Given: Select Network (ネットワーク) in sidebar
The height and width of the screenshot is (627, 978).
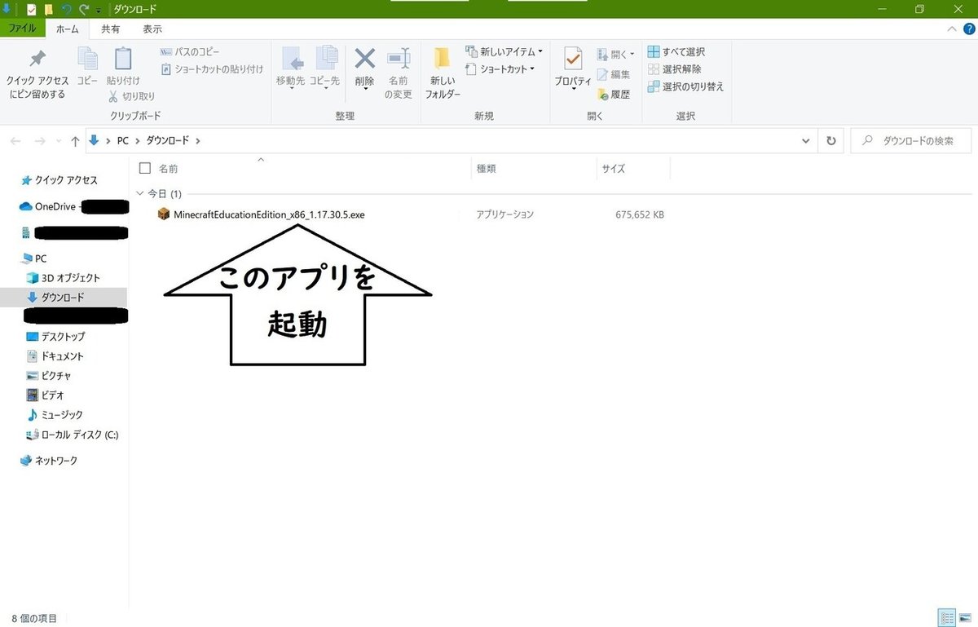Looking at the screenshot, I should (49, 461).
